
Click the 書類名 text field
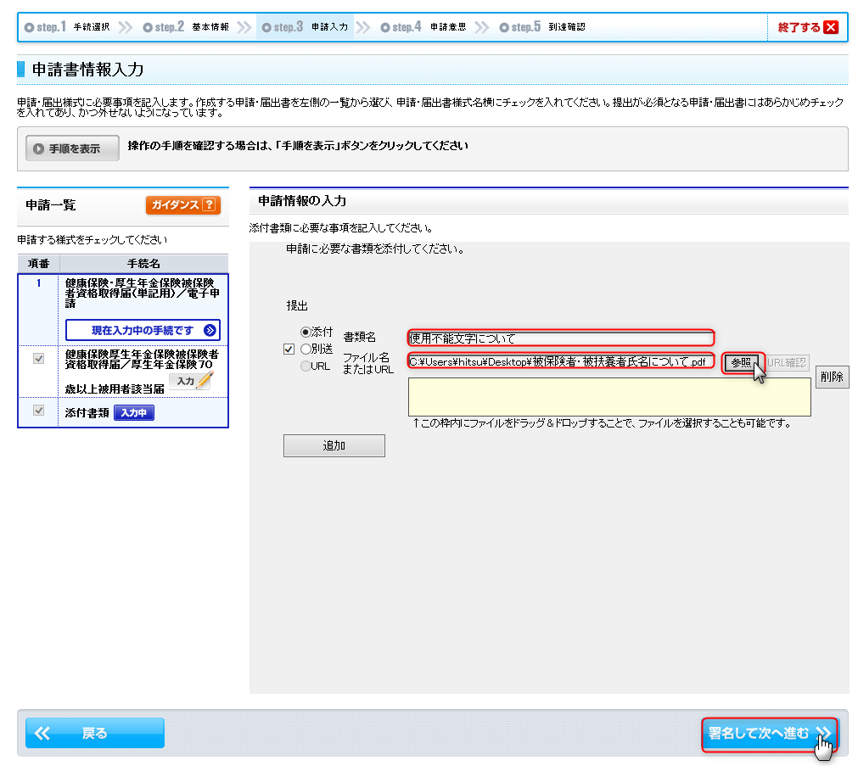(560, 338)
